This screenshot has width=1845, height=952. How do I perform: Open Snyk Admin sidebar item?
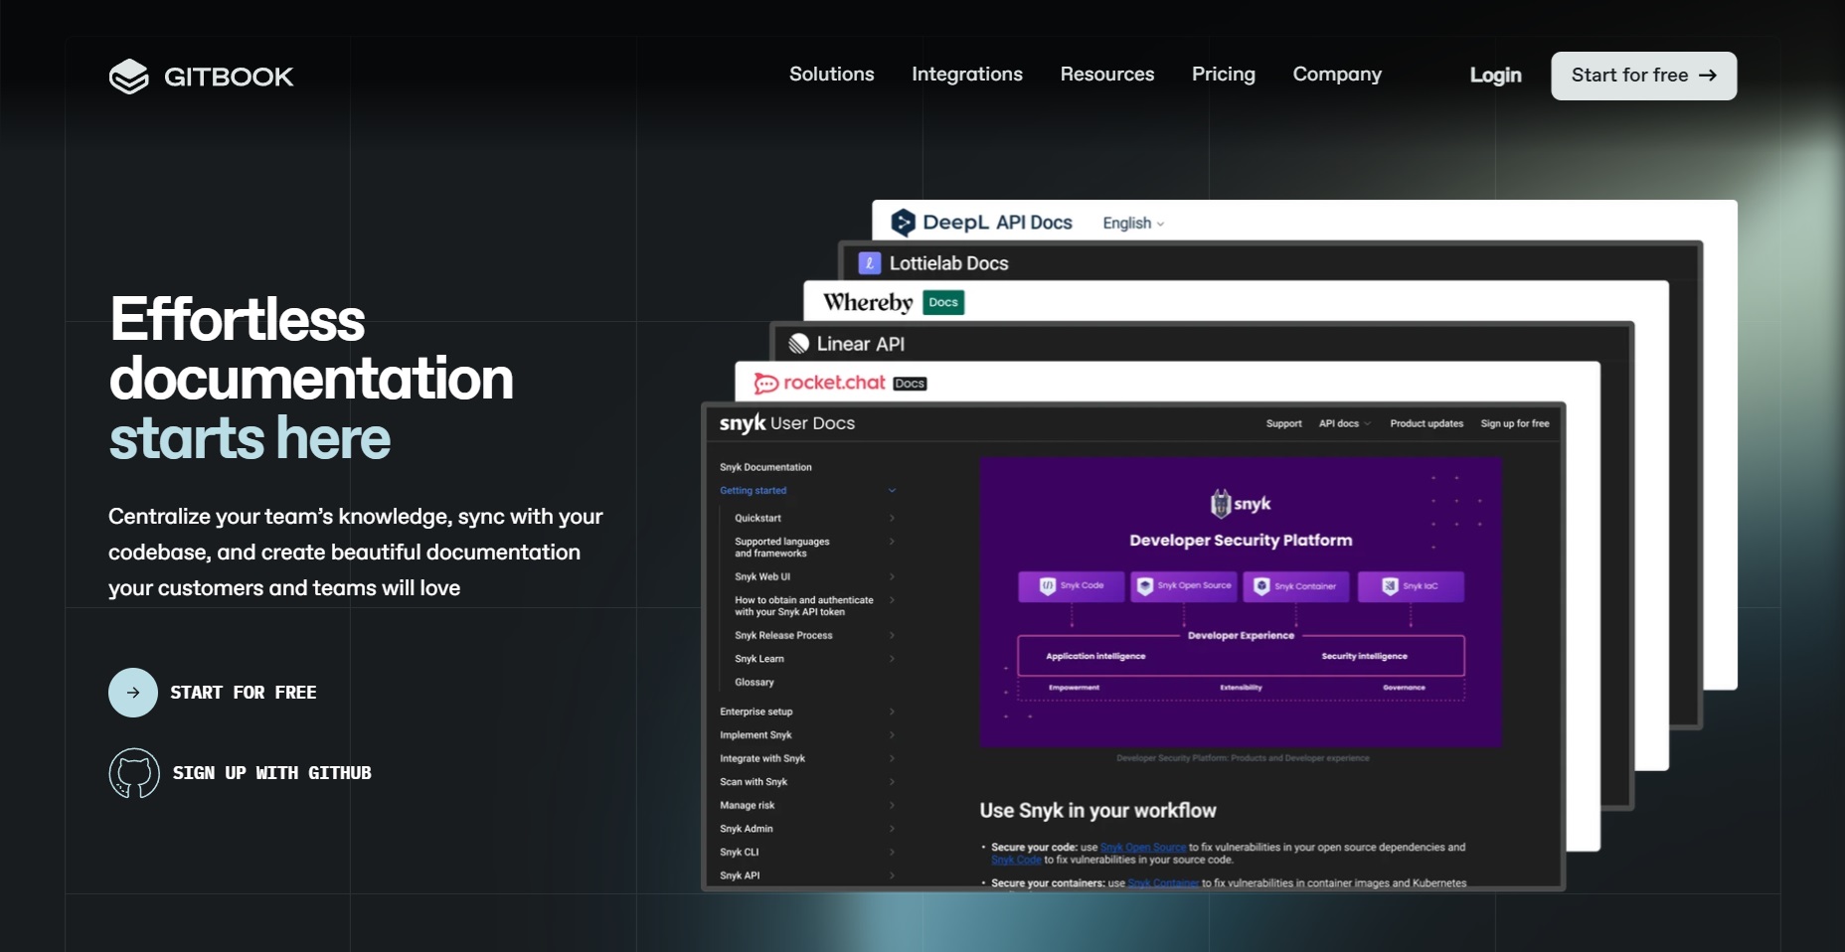747,829
